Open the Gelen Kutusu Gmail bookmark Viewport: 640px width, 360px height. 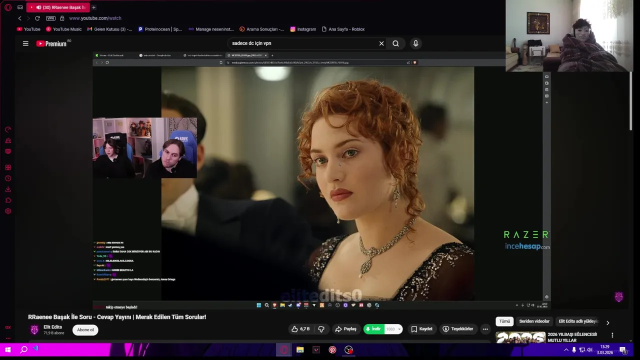[x=109, y=29]
